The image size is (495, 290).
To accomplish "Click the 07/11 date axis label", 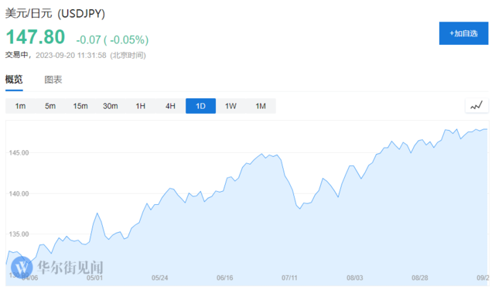I will coord(289,278).
